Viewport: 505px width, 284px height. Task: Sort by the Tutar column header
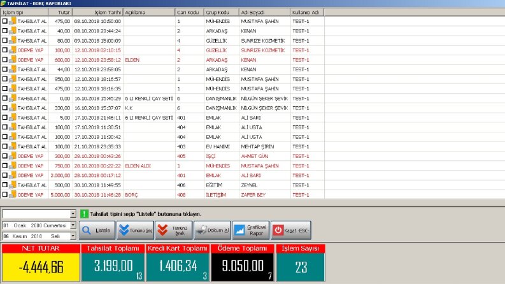[x=60, y=12]
